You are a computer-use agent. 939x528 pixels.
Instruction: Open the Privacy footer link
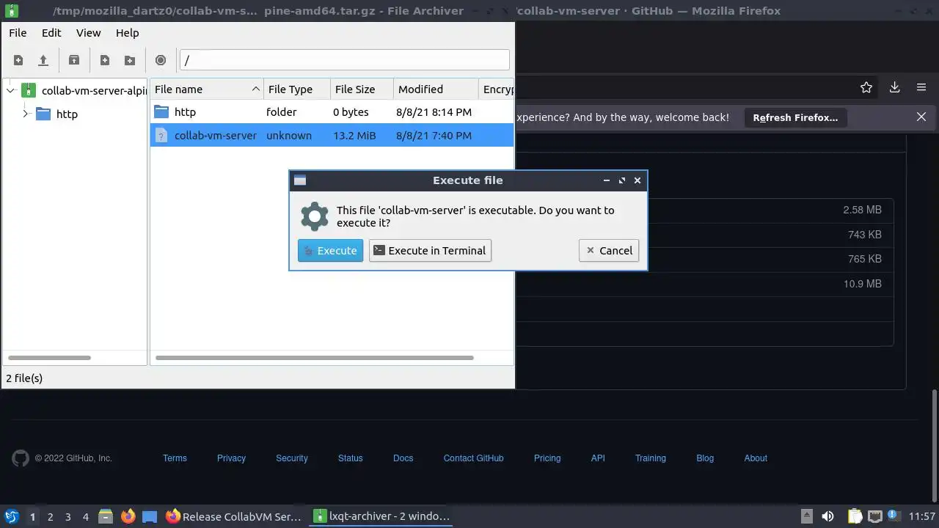pos(231,458)
